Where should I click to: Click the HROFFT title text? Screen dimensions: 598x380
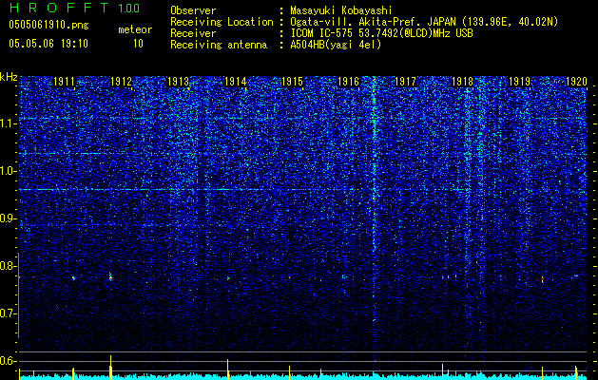[59, 8]
